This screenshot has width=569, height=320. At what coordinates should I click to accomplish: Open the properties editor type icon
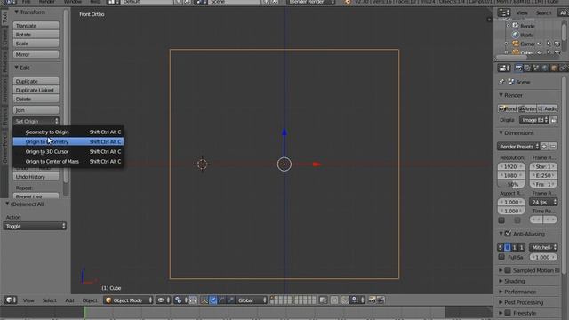point(504,68)
